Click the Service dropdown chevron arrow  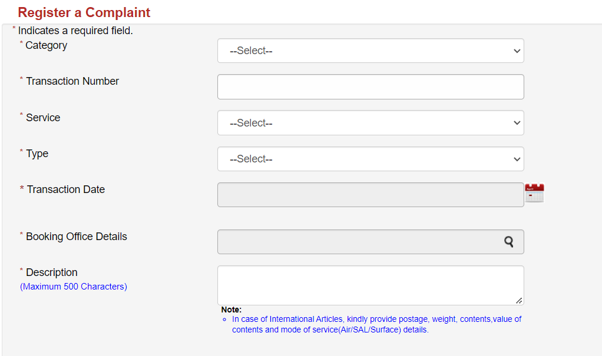517,123
